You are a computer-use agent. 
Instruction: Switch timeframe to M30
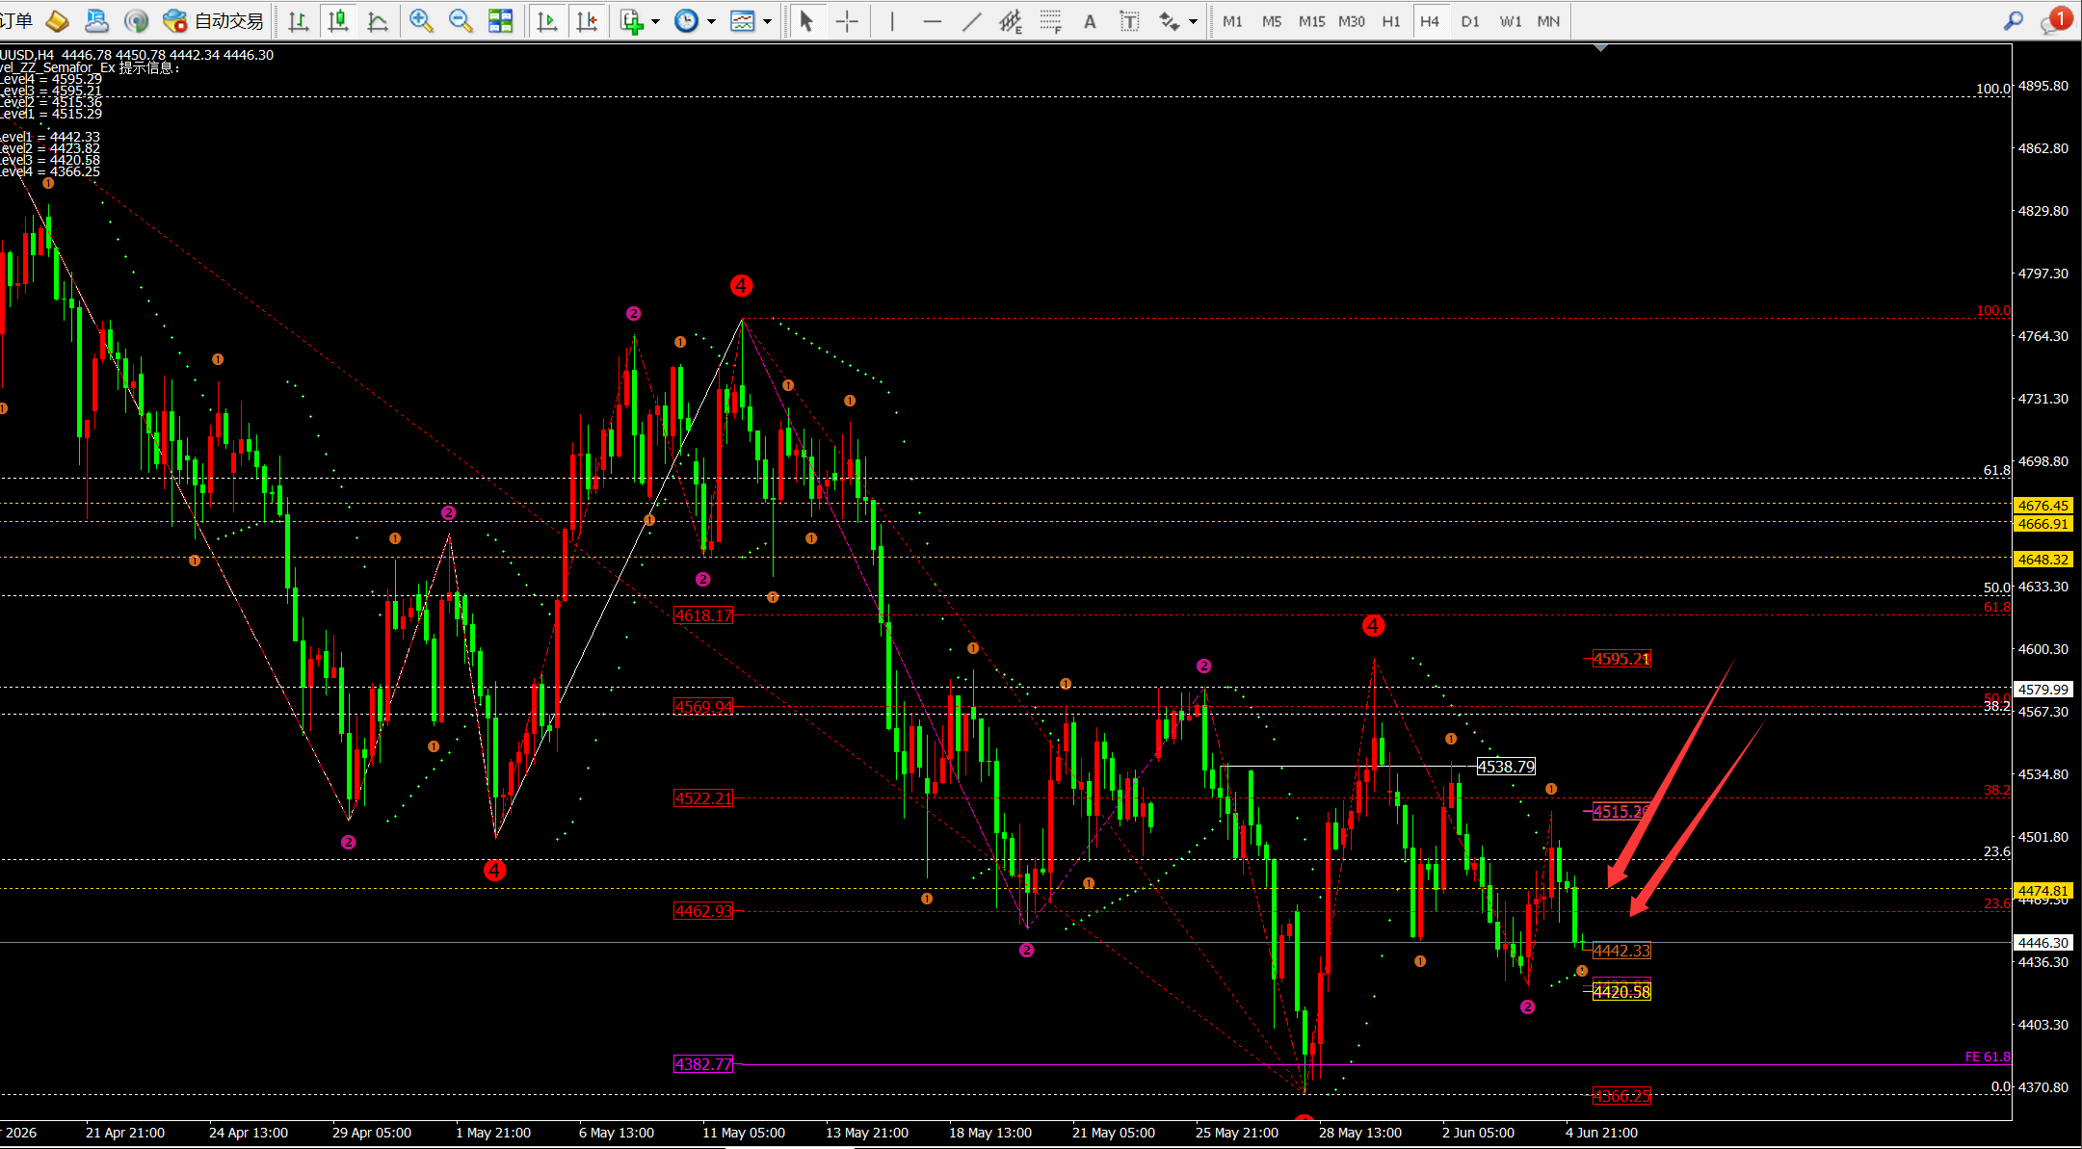pyautogui.click(x=1352, y=21)
